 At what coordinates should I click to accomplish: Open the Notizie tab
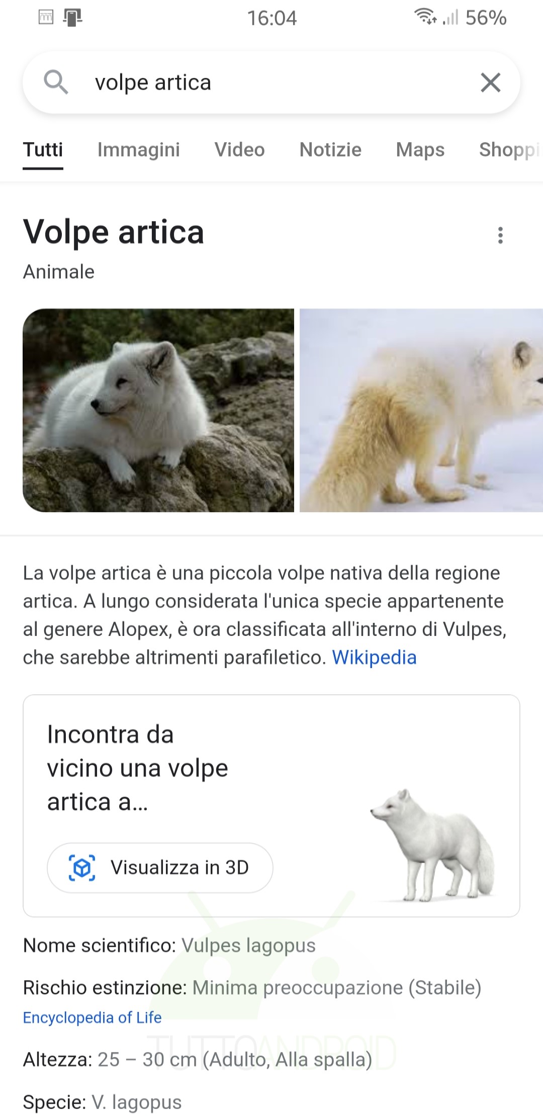pos(330,150)
